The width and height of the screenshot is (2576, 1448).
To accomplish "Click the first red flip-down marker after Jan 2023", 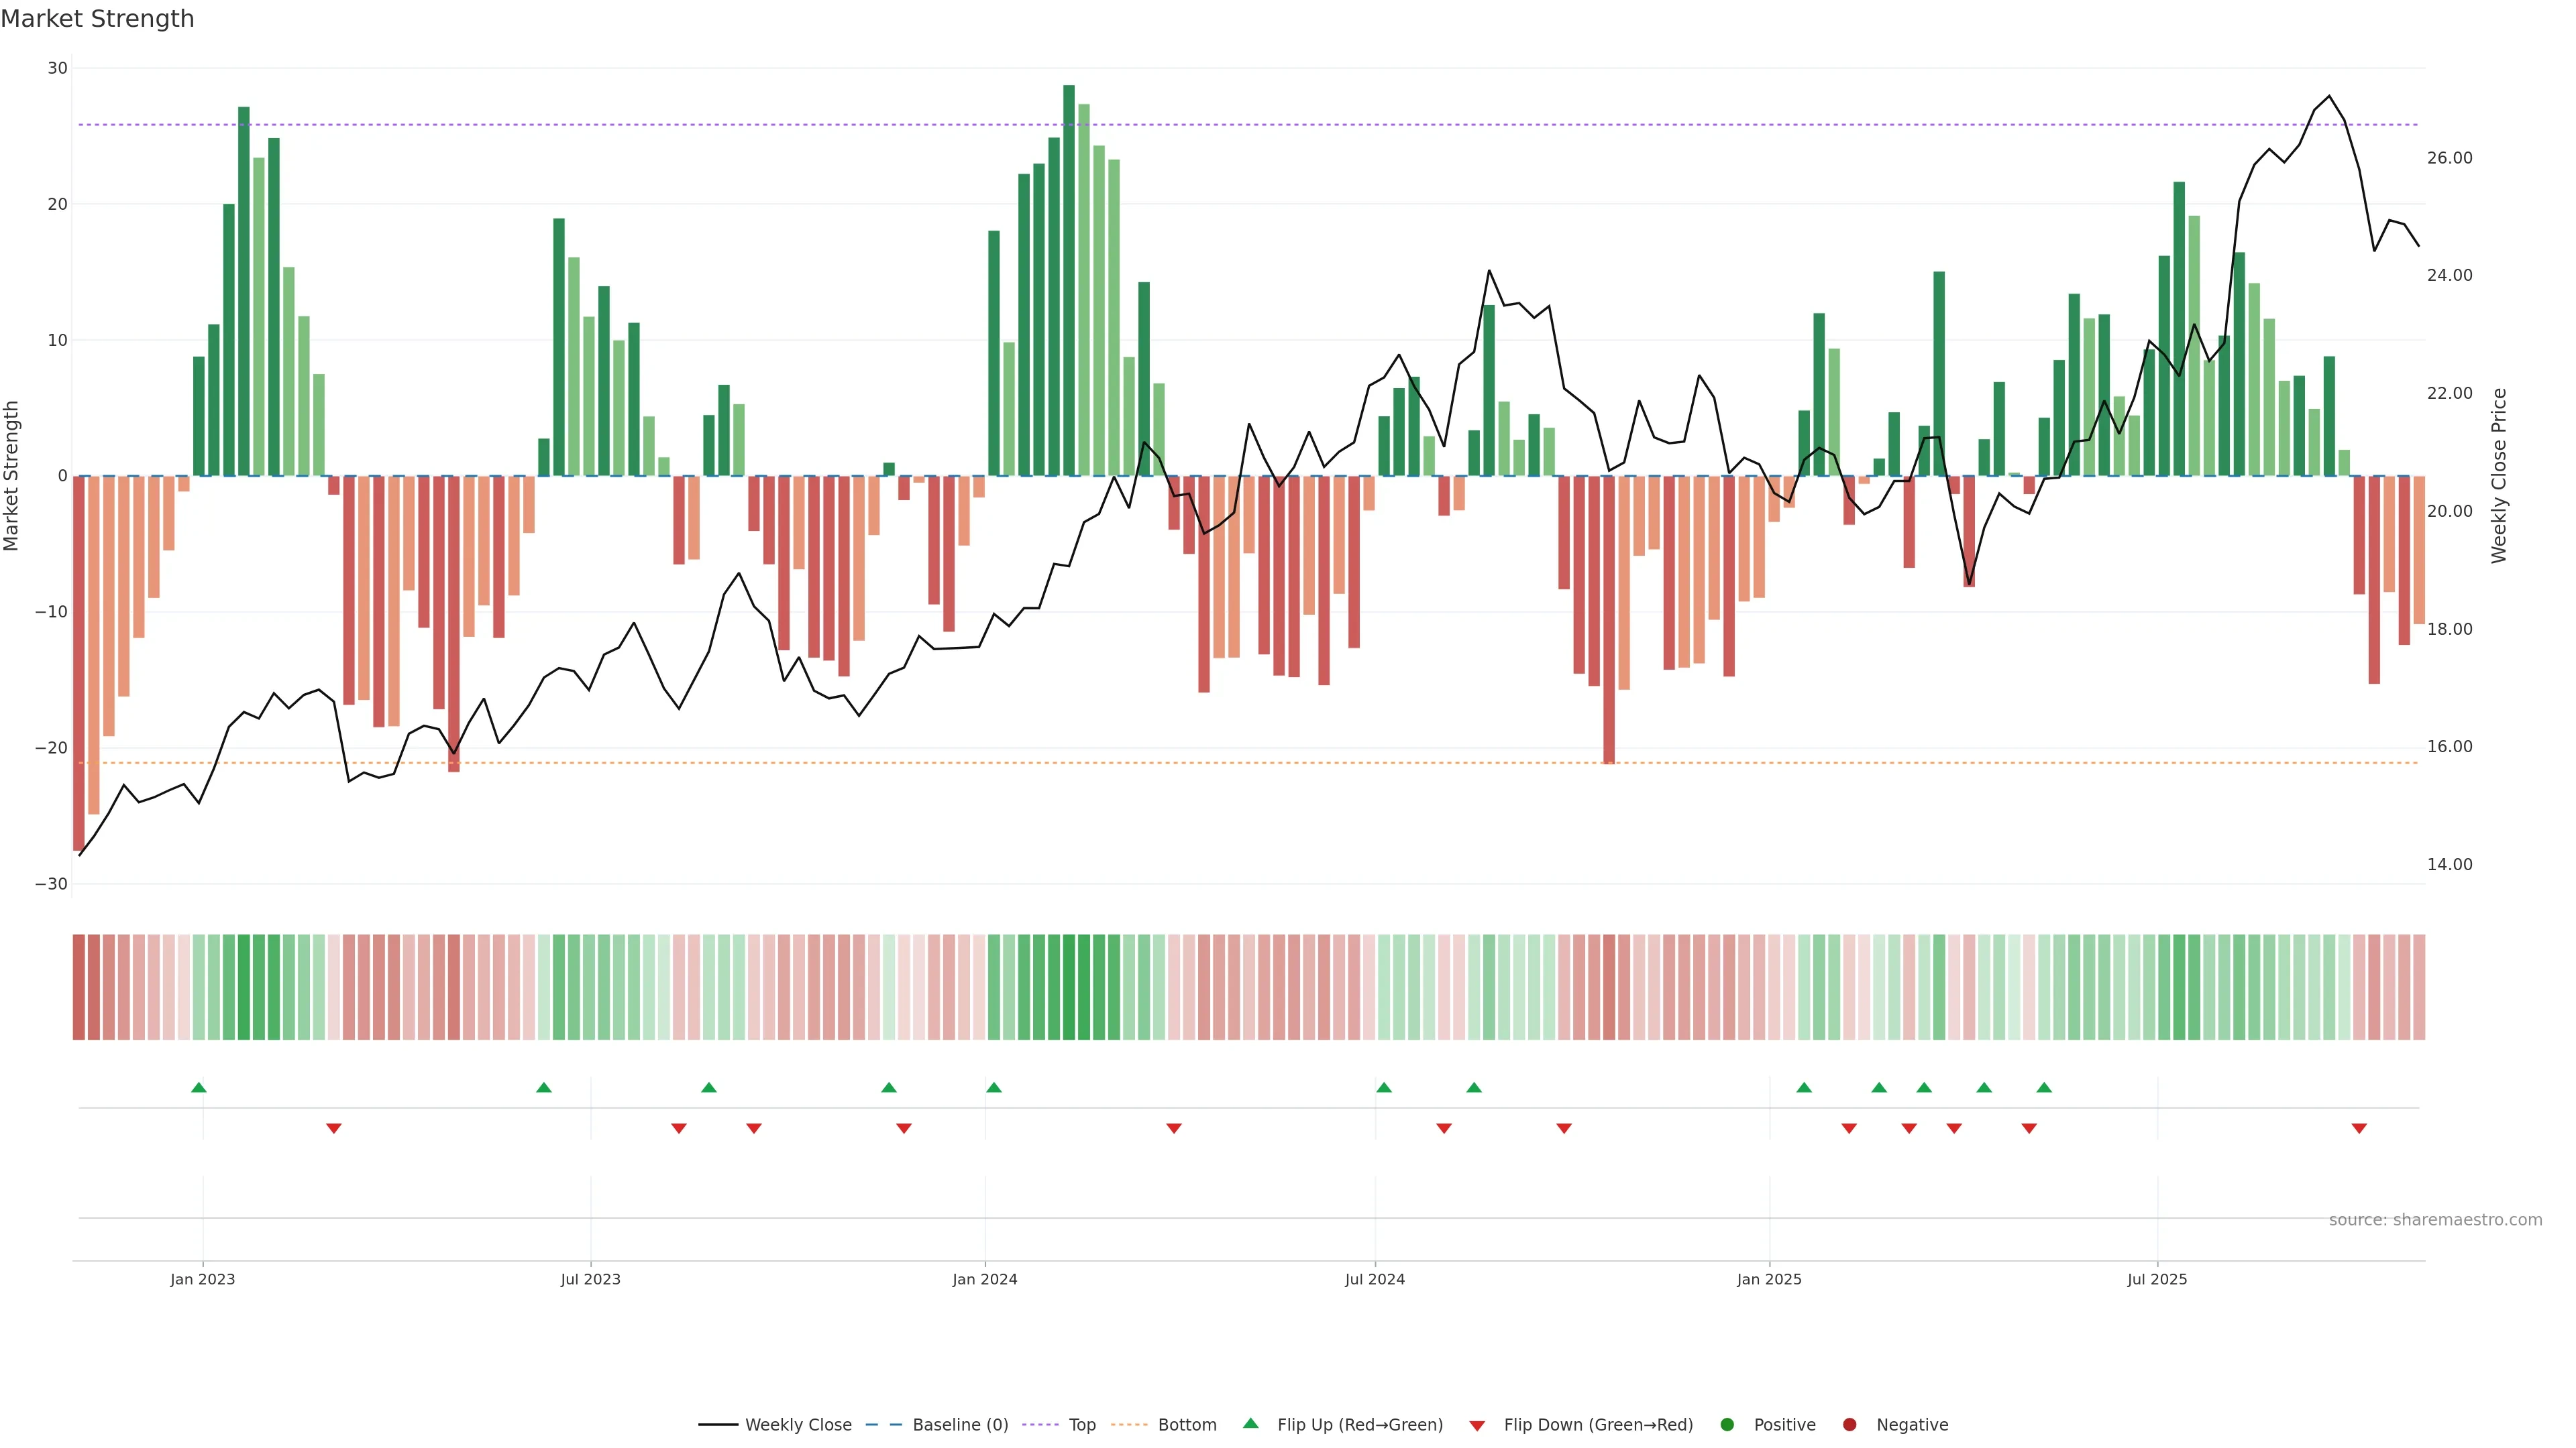I will [x=334, y=1128].
